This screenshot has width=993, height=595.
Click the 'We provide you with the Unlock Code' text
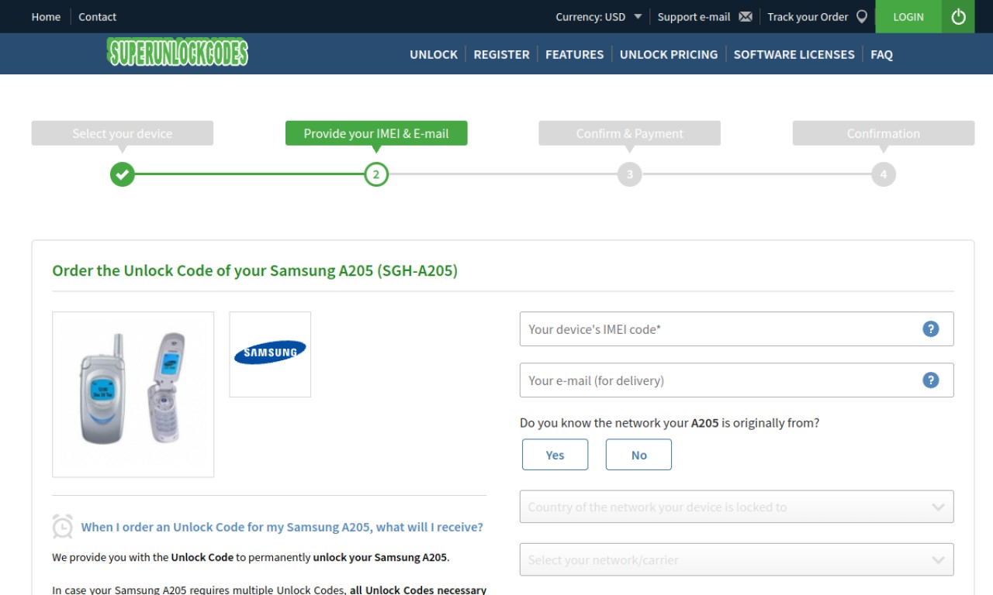[251, 557]
